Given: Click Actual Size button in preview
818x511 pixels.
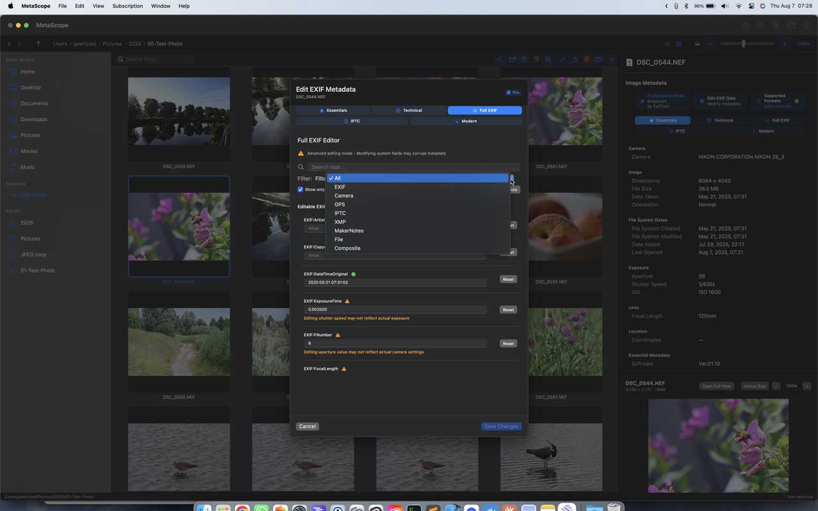Looking at the screenshot, I should (754, 386).
